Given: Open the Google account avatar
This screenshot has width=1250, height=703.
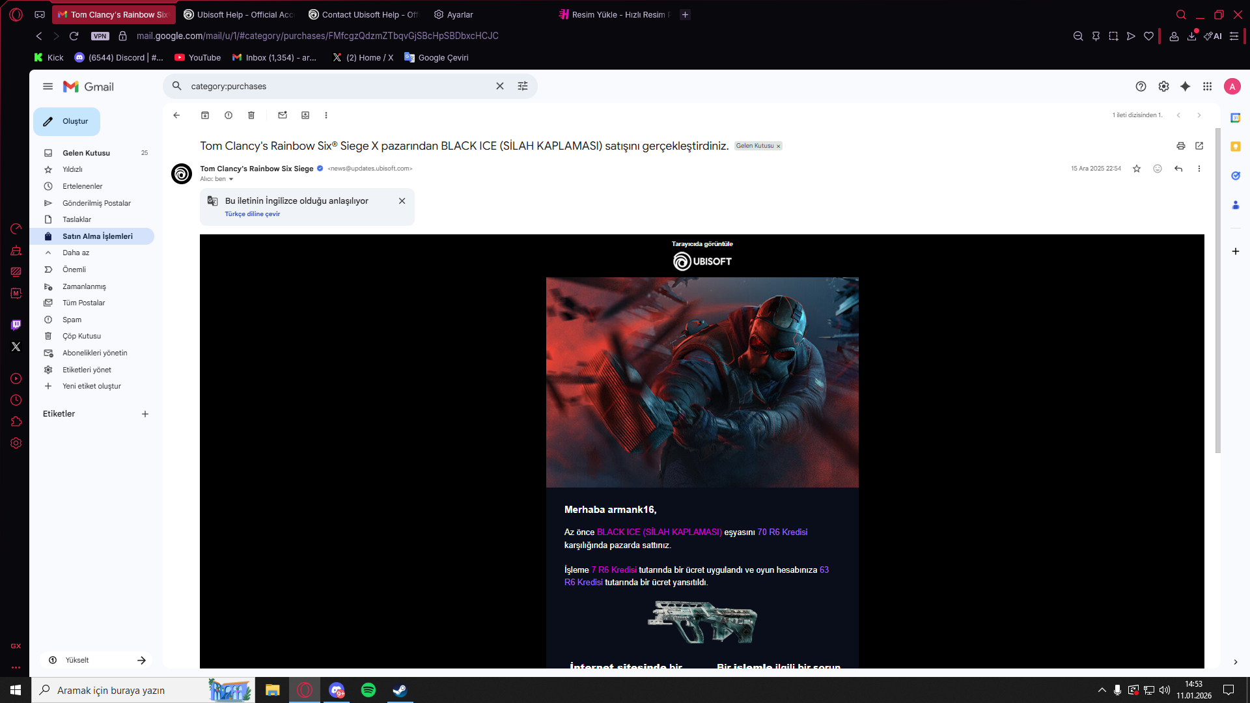Looking at the screenshot, I should pyautogui.click(x=1232, y=87).
